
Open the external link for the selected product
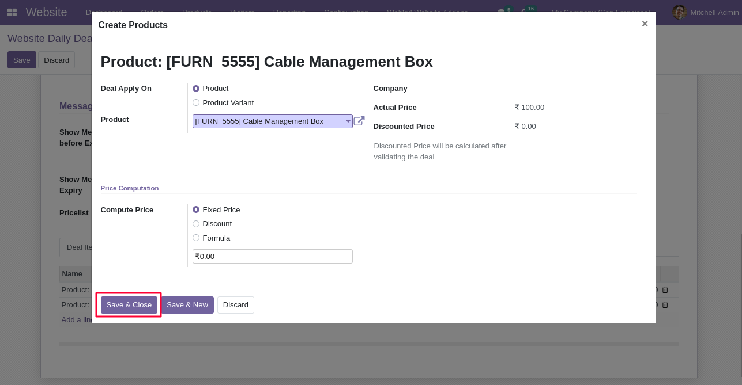click(359, 121)
